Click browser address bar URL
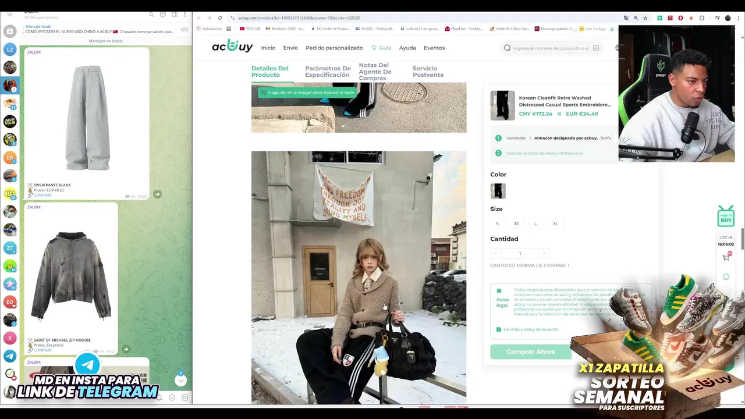745x419 pixels. click(299, 18)
